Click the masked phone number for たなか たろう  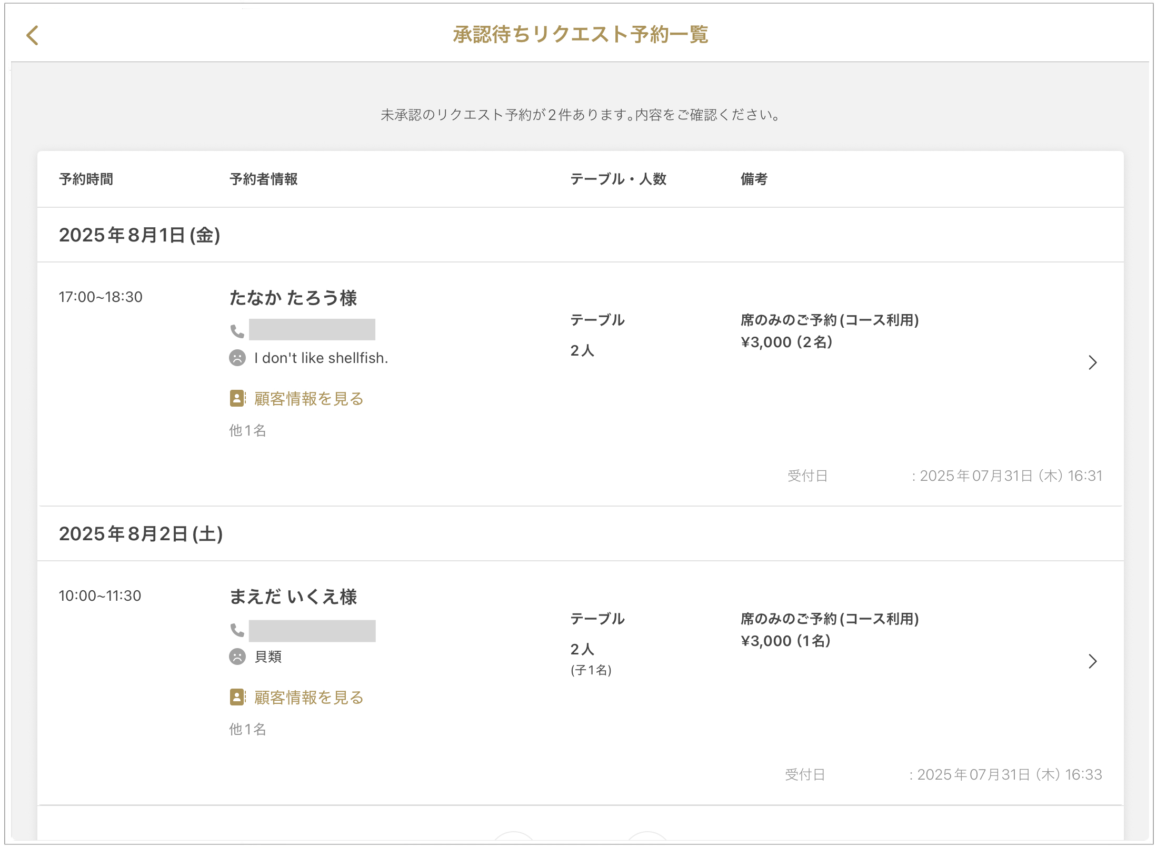pos(312,330)
